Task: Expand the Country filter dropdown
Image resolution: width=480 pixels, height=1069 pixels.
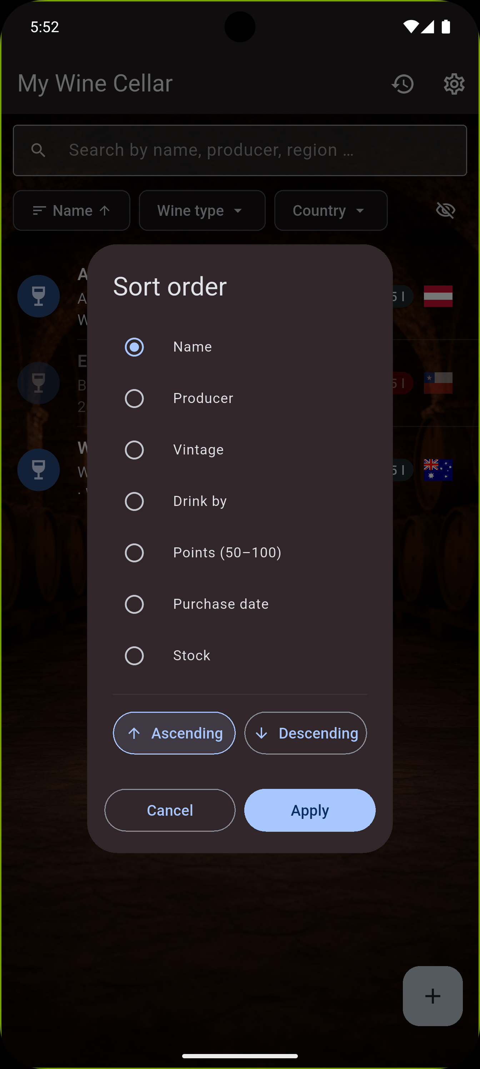Action: pyautogui.click(x=331, y=210)
